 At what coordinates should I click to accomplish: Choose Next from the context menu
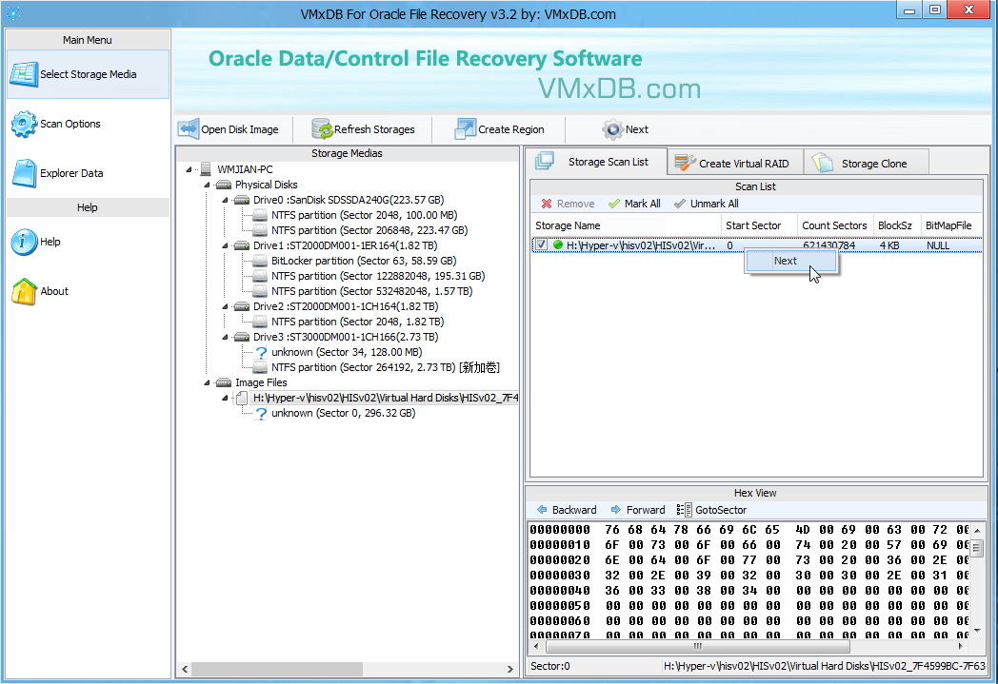tap(790, 261)
